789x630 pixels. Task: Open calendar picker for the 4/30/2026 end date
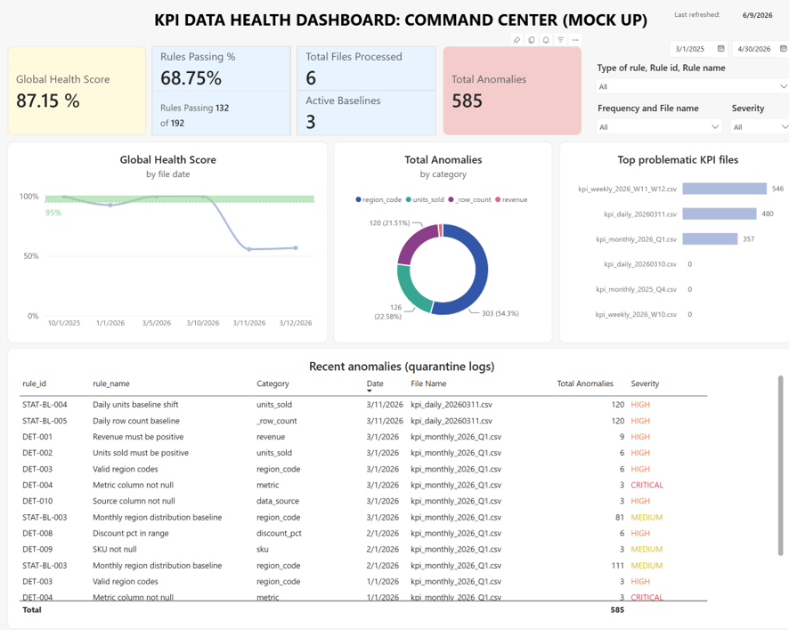pos(784,49)
